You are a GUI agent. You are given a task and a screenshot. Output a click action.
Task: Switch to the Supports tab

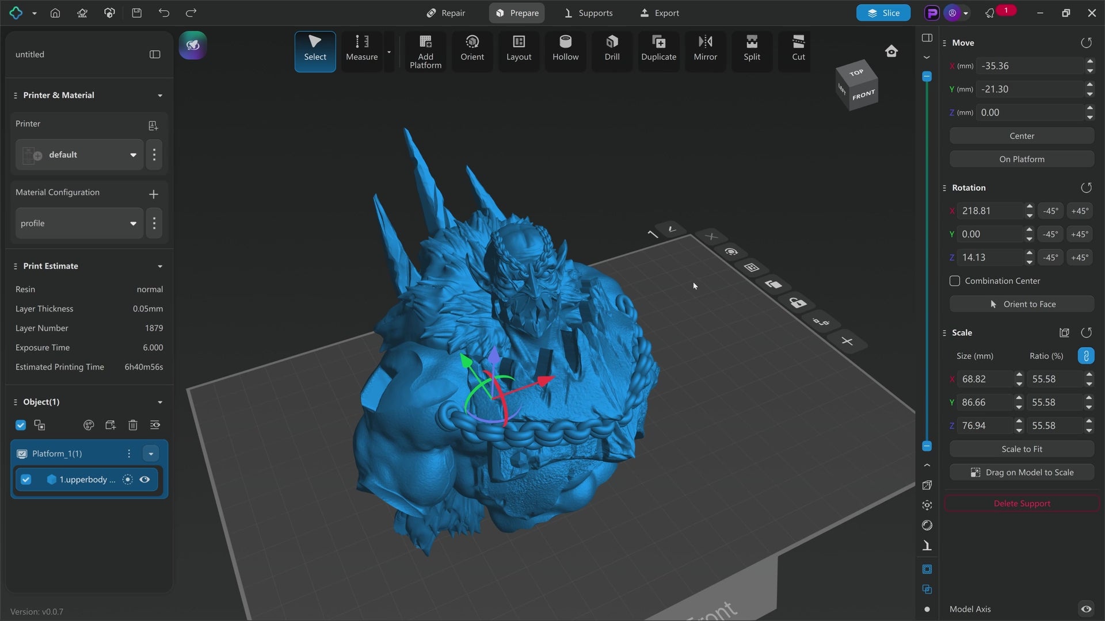(x=588, y=13)
